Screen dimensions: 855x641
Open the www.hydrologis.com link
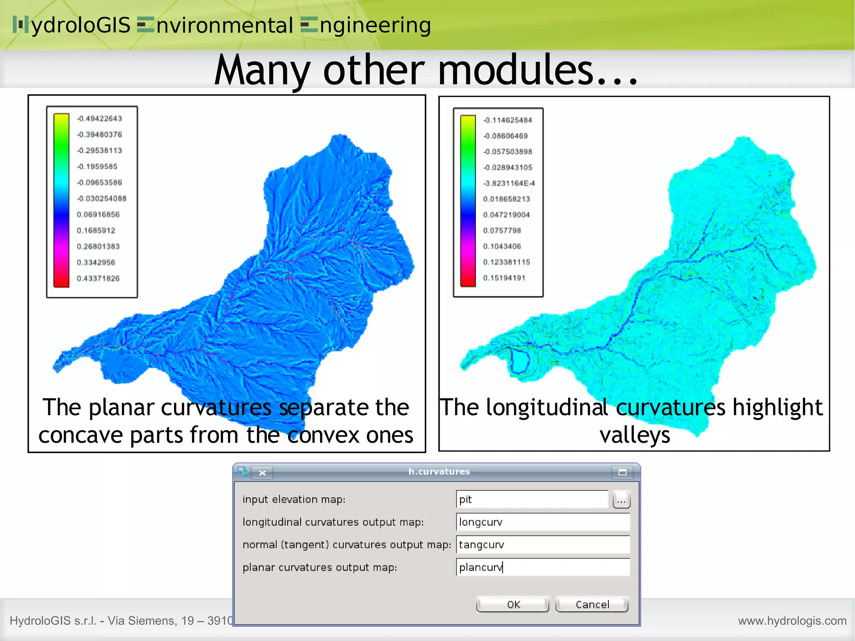point(792,621)
